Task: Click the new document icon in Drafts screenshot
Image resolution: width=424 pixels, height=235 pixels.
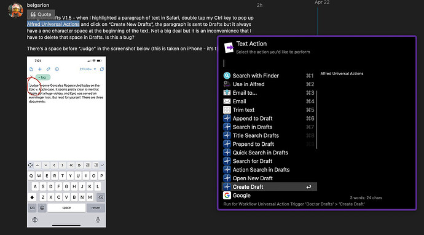Action: (x=31, y=69)
